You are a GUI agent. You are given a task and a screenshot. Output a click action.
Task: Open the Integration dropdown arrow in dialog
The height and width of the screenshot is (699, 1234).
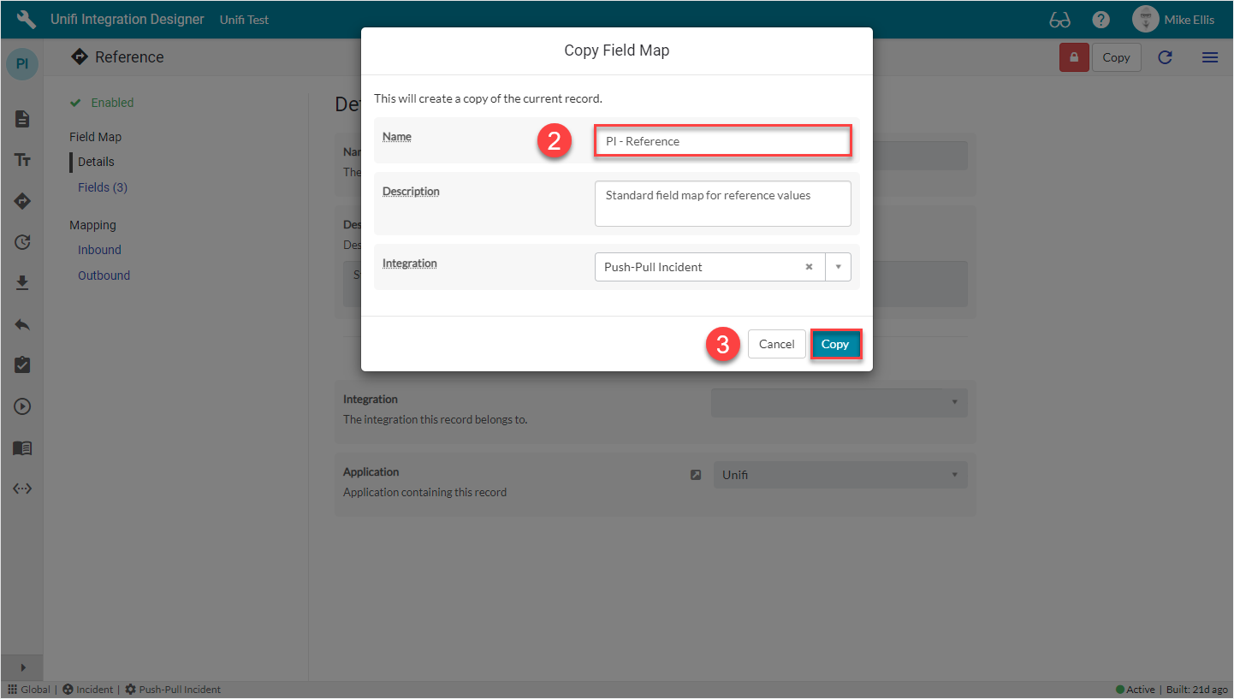point(838,267)
